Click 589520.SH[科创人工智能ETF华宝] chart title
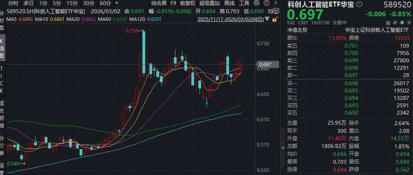This screenshot has height=175, width=413. click(x=45, y=12)
